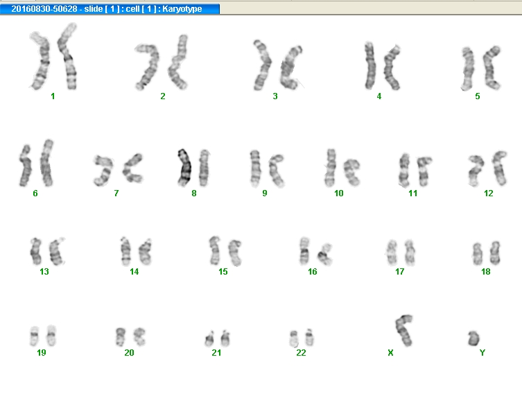Click the green label '19'
This screenshot has width=522, height=398.
pos(42,352)
